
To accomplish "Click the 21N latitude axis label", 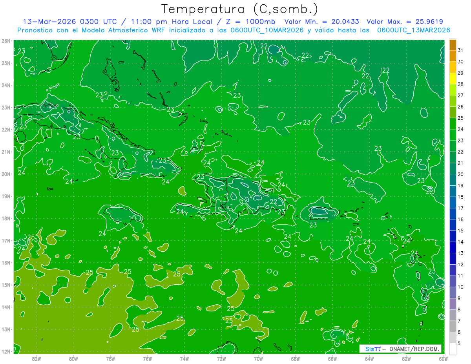I will [x=5, y=152].
